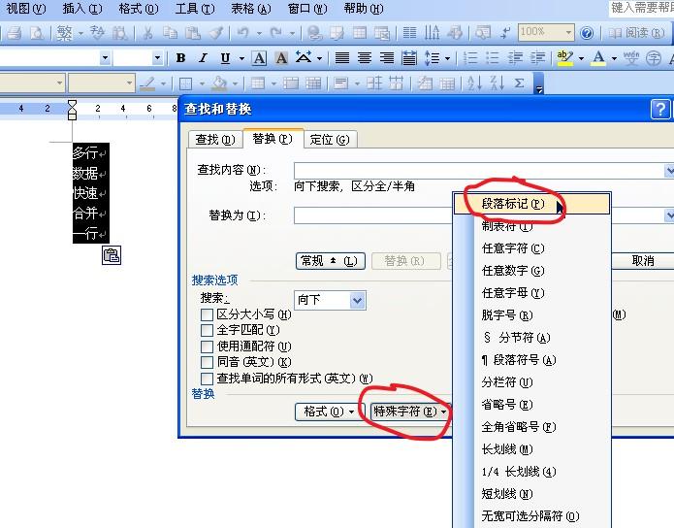Click the Bold formatting icon
674x528 pixels.
(181, 57)
